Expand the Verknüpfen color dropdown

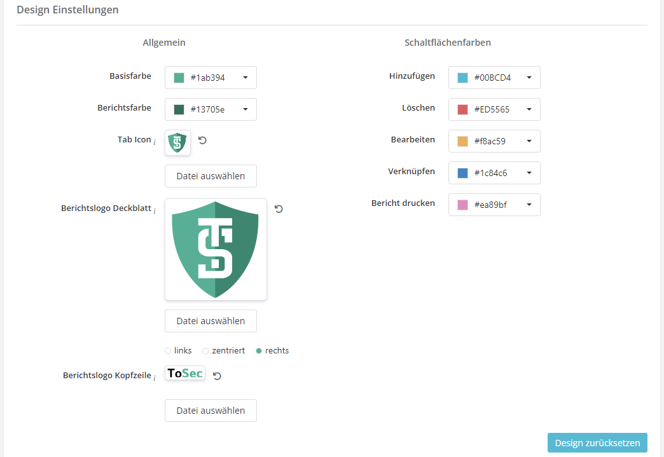coord(529,173)
